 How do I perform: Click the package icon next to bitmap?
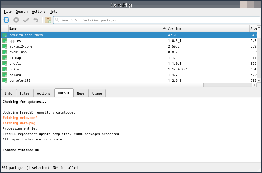(x=4, y=58)
